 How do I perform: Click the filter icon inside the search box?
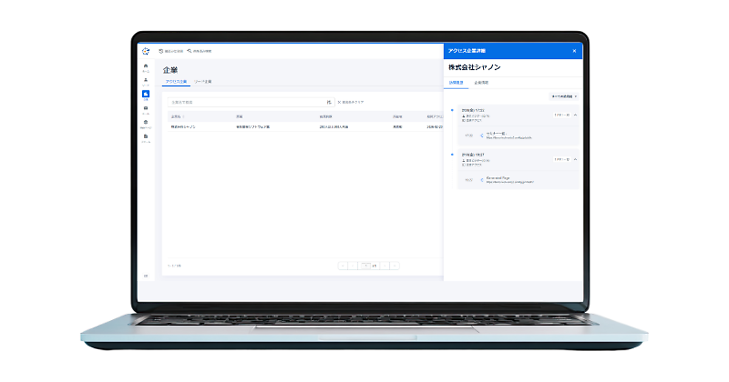pos(329,102)
